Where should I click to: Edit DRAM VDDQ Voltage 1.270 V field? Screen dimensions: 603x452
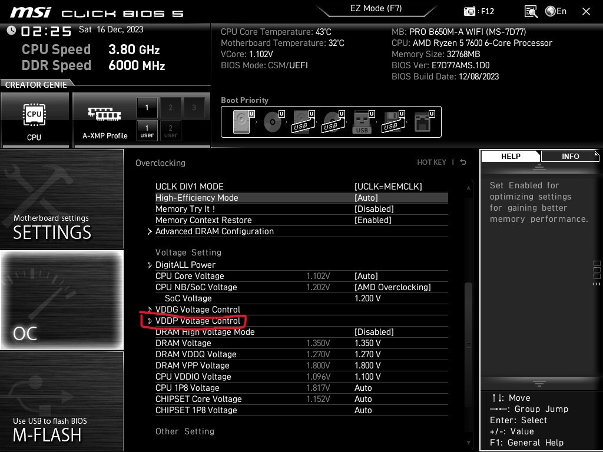pos(367,354)
